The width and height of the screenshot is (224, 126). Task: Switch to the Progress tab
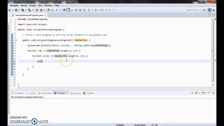76,93
